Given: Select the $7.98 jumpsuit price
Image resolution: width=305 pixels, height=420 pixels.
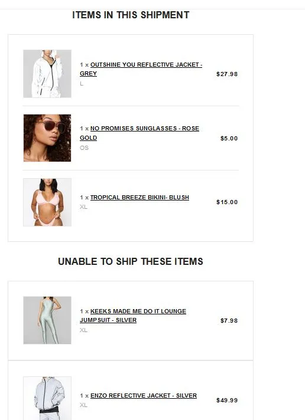Looking at the screenshot, I should 229,321.
